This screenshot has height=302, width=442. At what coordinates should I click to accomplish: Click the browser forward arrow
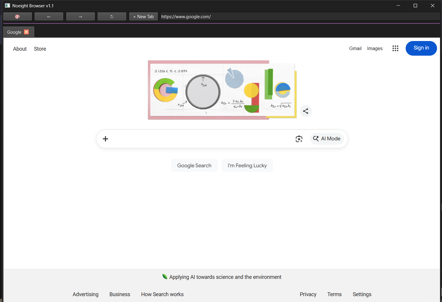pos(80,16)
